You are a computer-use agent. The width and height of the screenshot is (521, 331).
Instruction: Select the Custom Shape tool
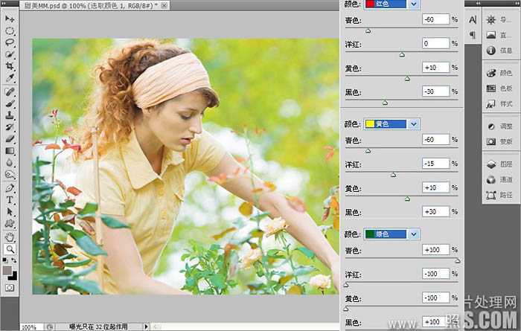pos(10,223)
